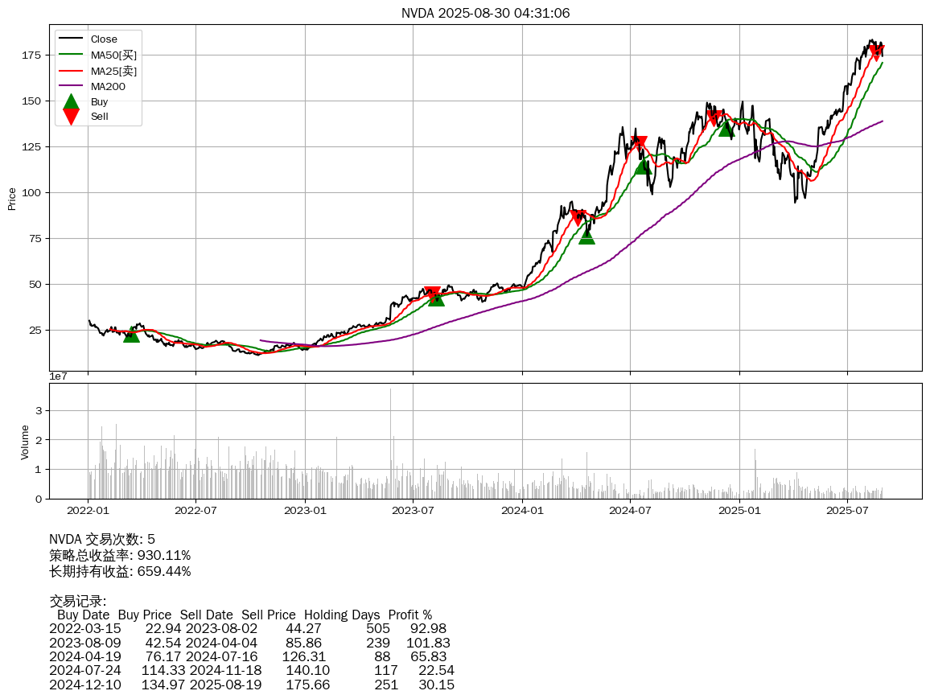The width and height of the screenshot is (930, 699).
Task: Click the purple MA200 line sample in legend
Action: click(x=71, y=86)
